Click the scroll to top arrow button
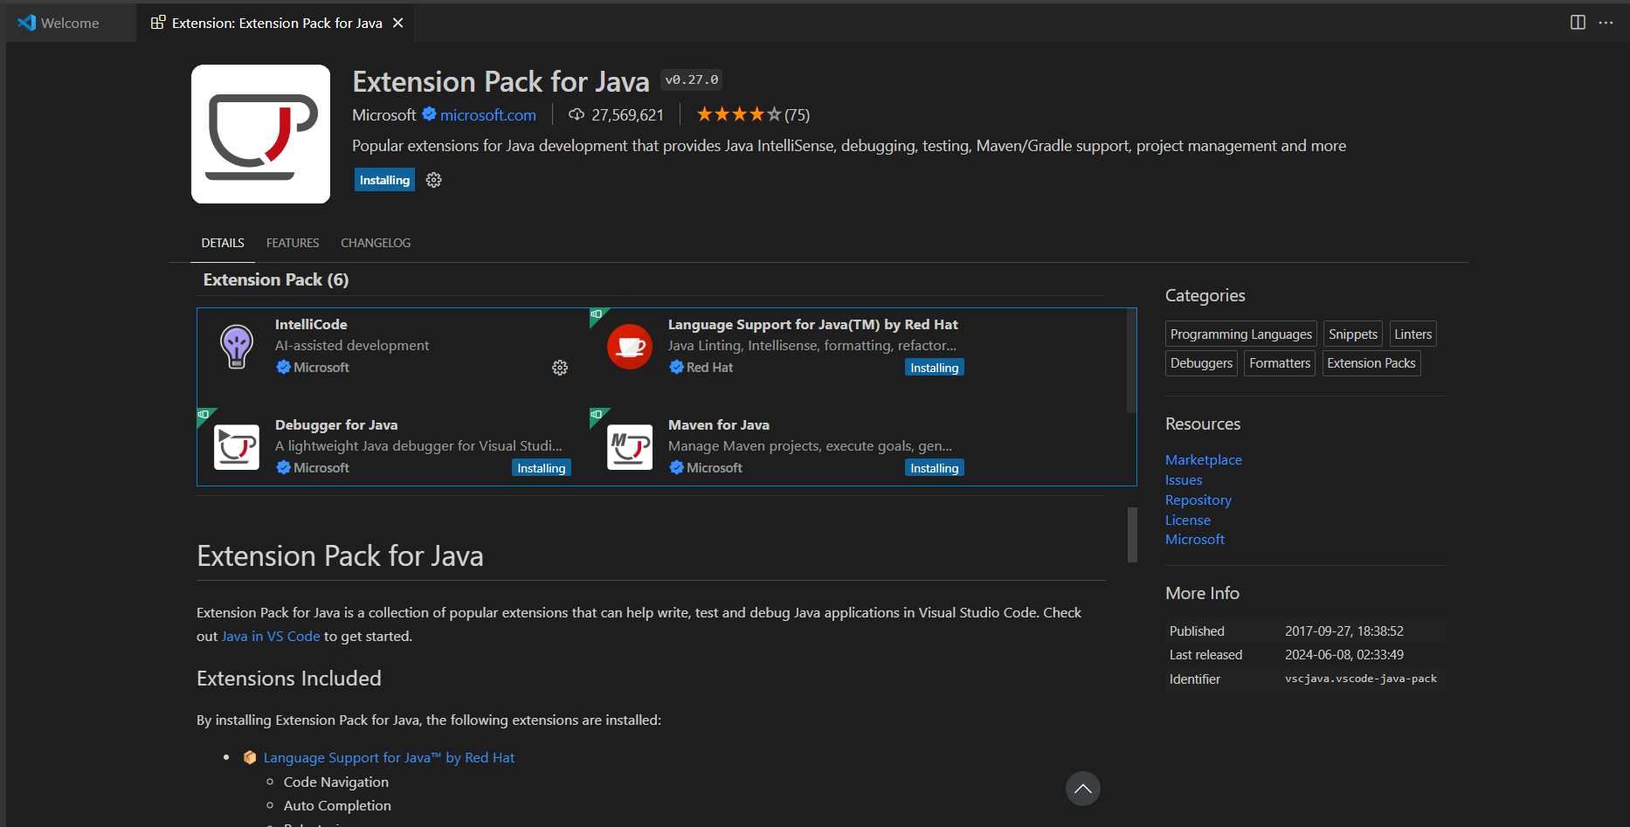 point(1083,789)
